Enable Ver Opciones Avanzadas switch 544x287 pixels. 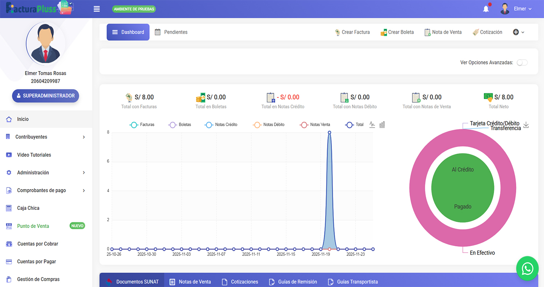click(x=522, y=63)
